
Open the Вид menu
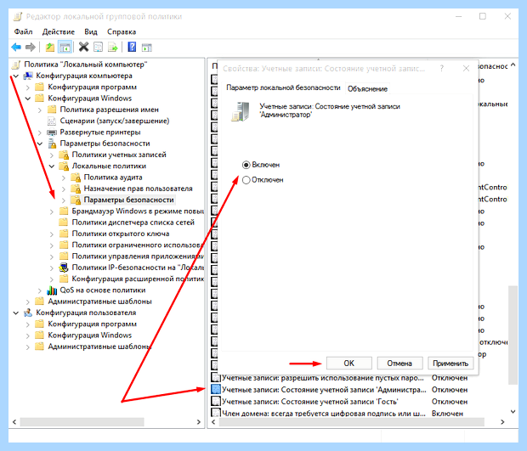tap(91, 32)
